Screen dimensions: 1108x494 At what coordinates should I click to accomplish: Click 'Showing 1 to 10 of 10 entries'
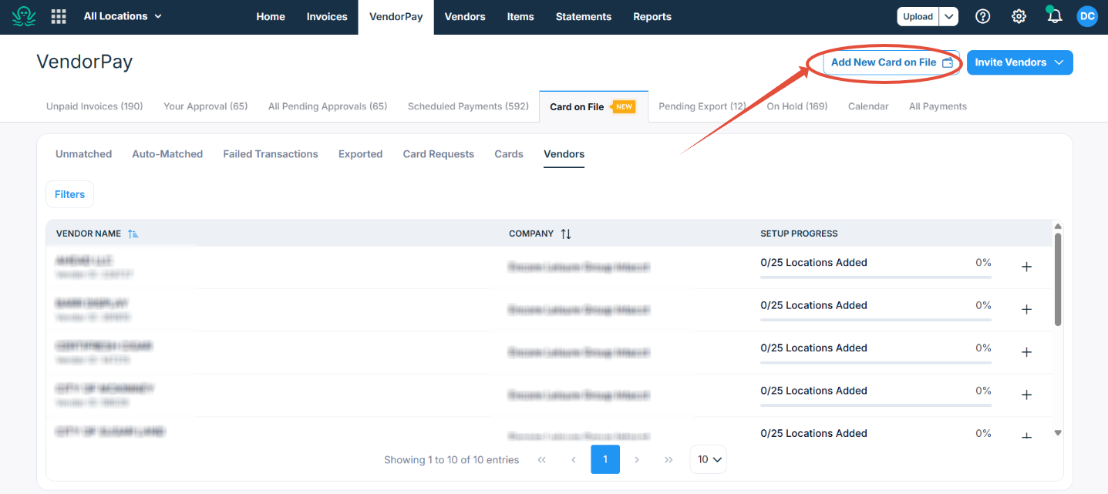tap(451, 460)
